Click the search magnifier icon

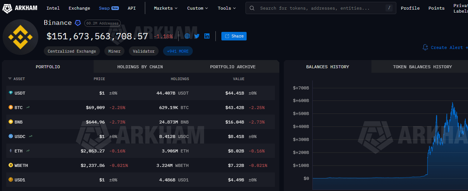pyautogui.click(x=252, y=8)
